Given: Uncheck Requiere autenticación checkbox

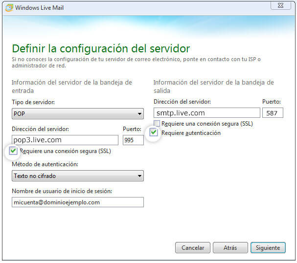Looking at the screenshot, I should pyautogui.click(x=154, y=132).
